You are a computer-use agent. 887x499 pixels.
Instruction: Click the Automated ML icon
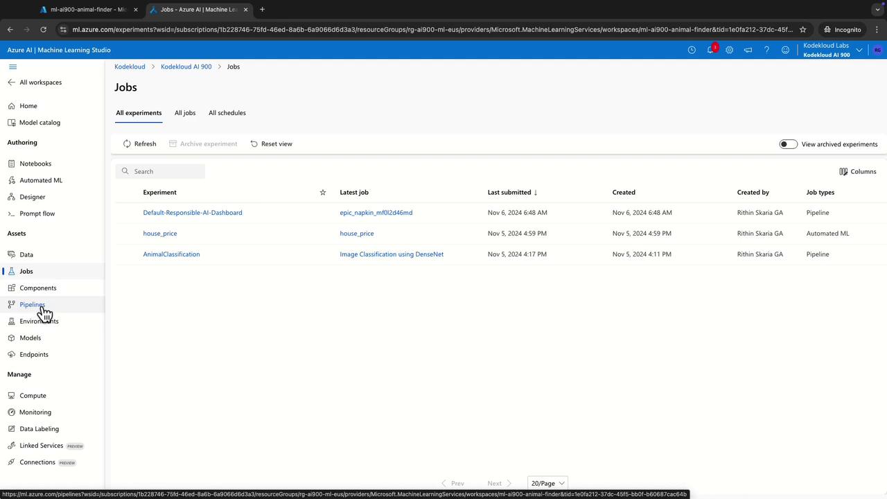(x=12, y=180)
